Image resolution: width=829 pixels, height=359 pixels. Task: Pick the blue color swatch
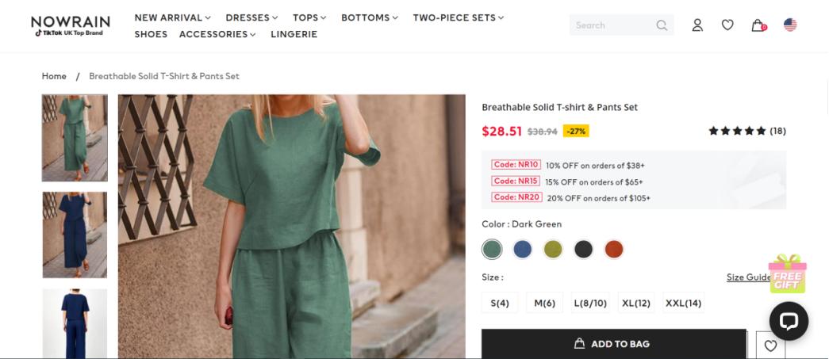coord(522,250)
